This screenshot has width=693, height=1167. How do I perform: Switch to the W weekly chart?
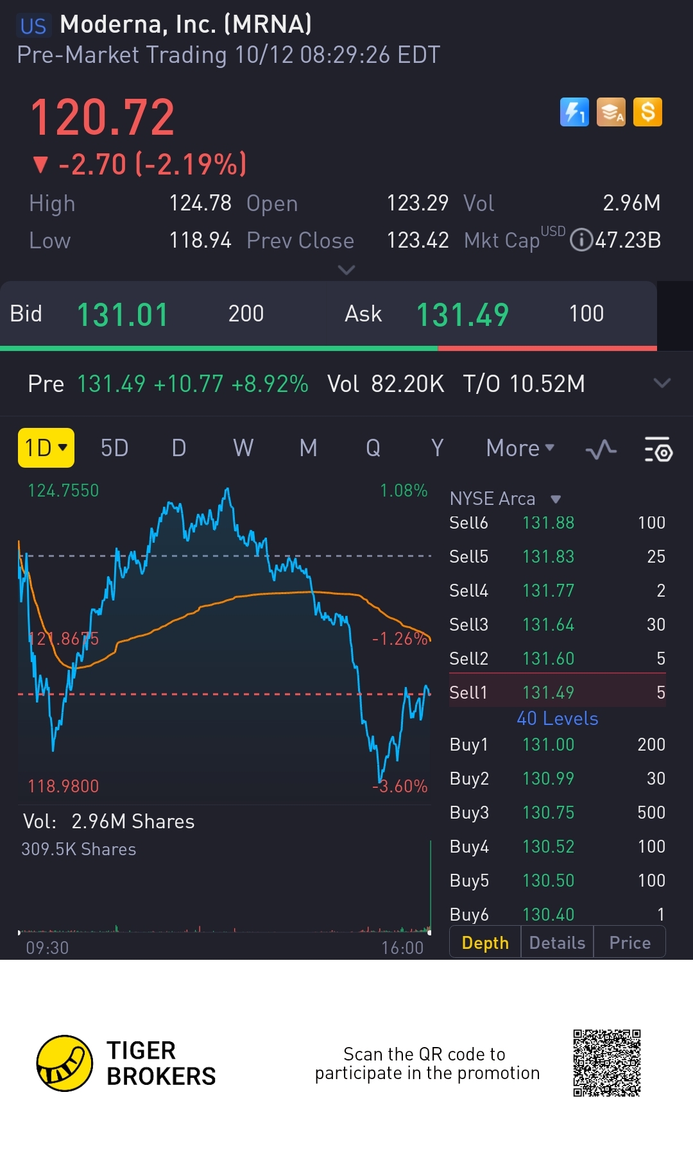243,448
